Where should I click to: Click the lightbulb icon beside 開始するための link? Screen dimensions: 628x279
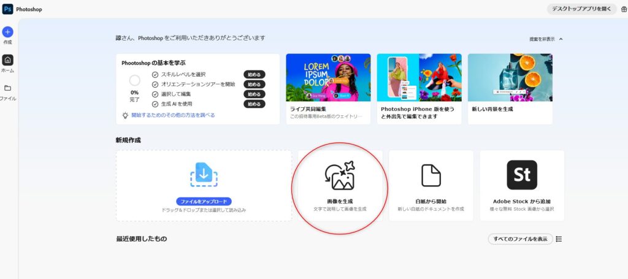click(x=125, y=115)
